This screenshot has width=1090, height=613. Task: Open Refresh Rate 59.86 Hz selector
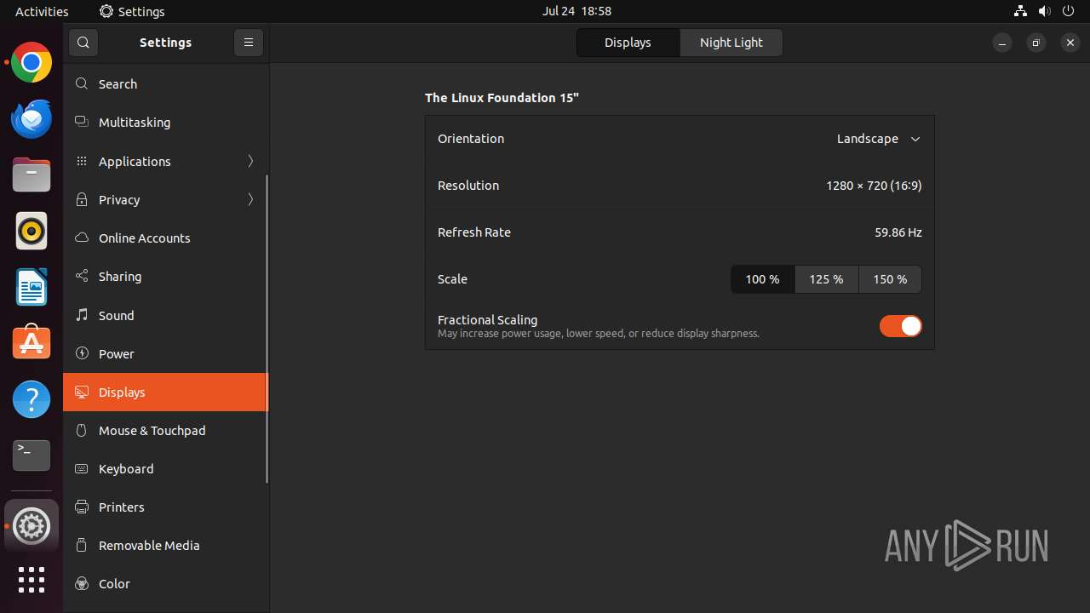tap(680, 232)
